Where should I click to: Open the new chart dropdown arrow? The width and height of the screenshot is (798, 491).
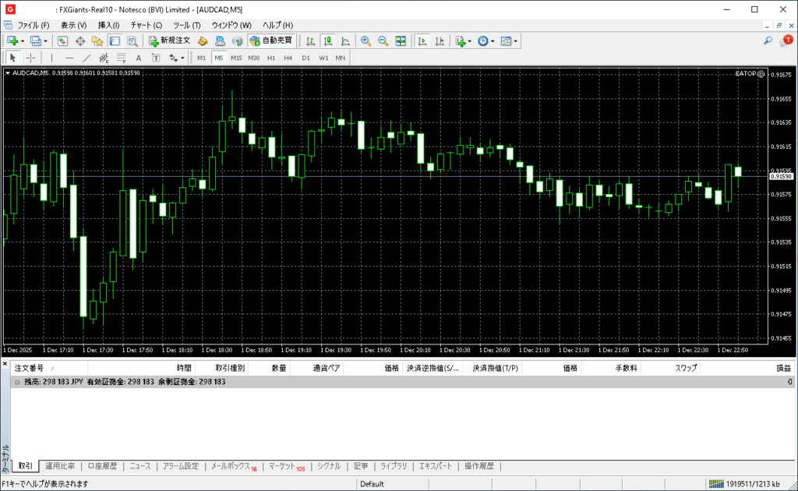pos(23,41)
